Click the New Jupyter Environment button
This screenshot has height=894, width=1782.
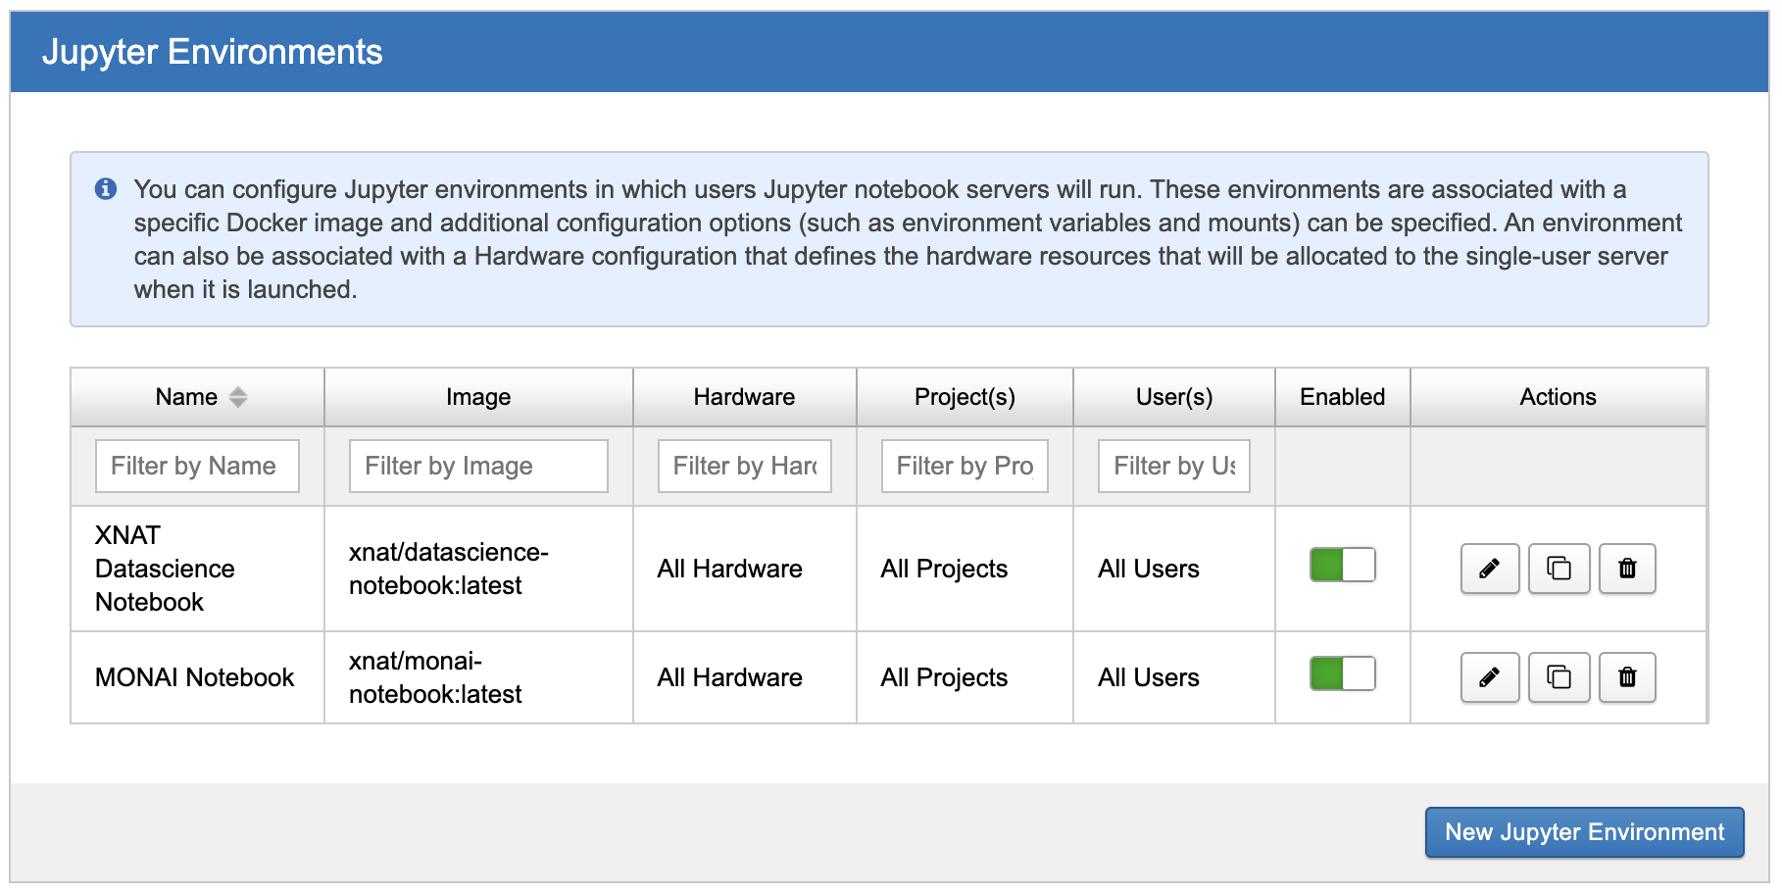pos(1583,832)
